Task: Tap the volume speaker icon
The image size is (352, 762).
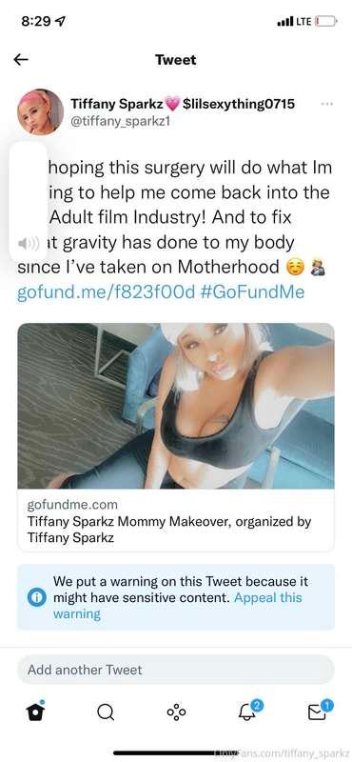Action: (x=28, y=244)
